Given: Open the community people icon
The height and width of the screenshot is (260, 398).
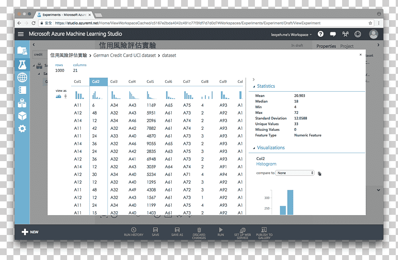Looking at the screenshot, I should (345, 34).
